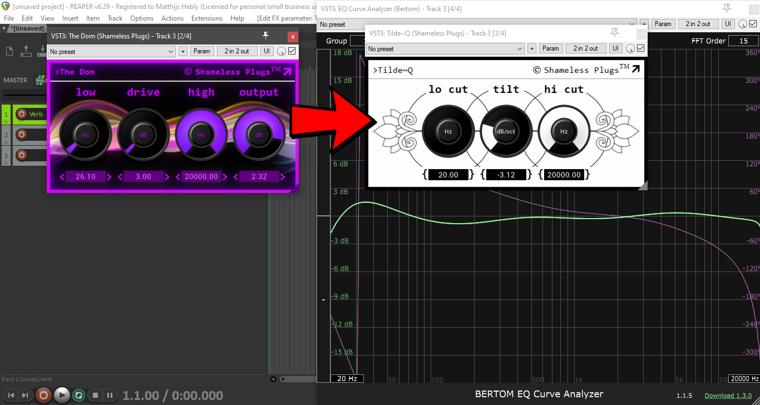Add a new project tab with plus
Viewport: 760px width, 405px height.
pos(4,28)
